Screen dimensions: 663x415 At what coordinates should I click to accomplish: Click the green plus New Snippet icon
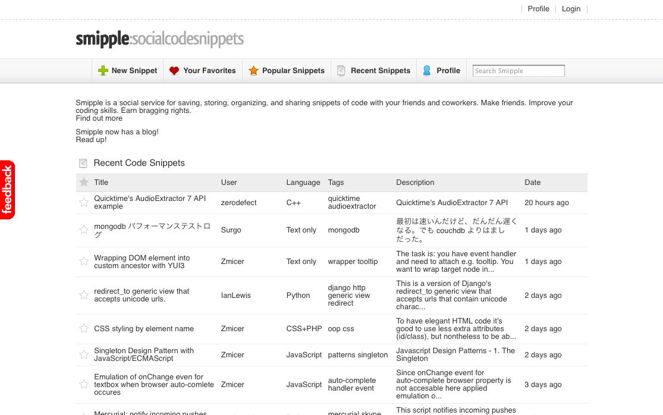coord(103,71)
